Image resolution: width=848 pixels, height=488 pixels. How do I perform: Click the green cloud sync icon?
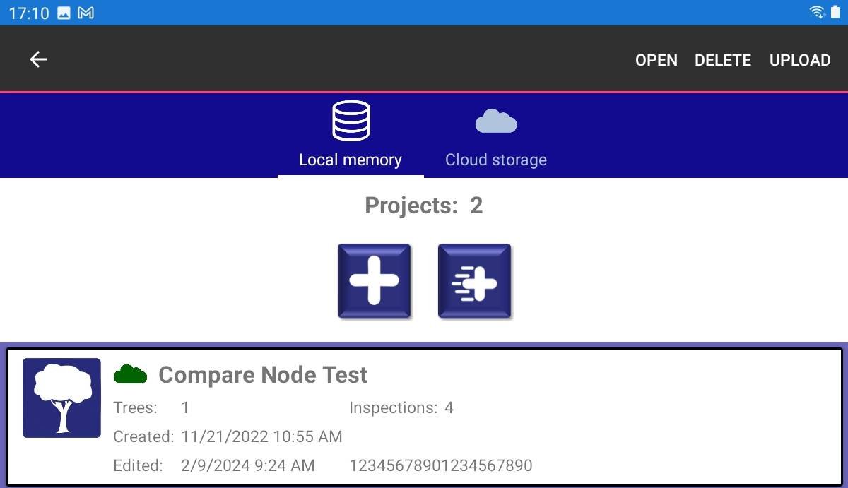130,374
